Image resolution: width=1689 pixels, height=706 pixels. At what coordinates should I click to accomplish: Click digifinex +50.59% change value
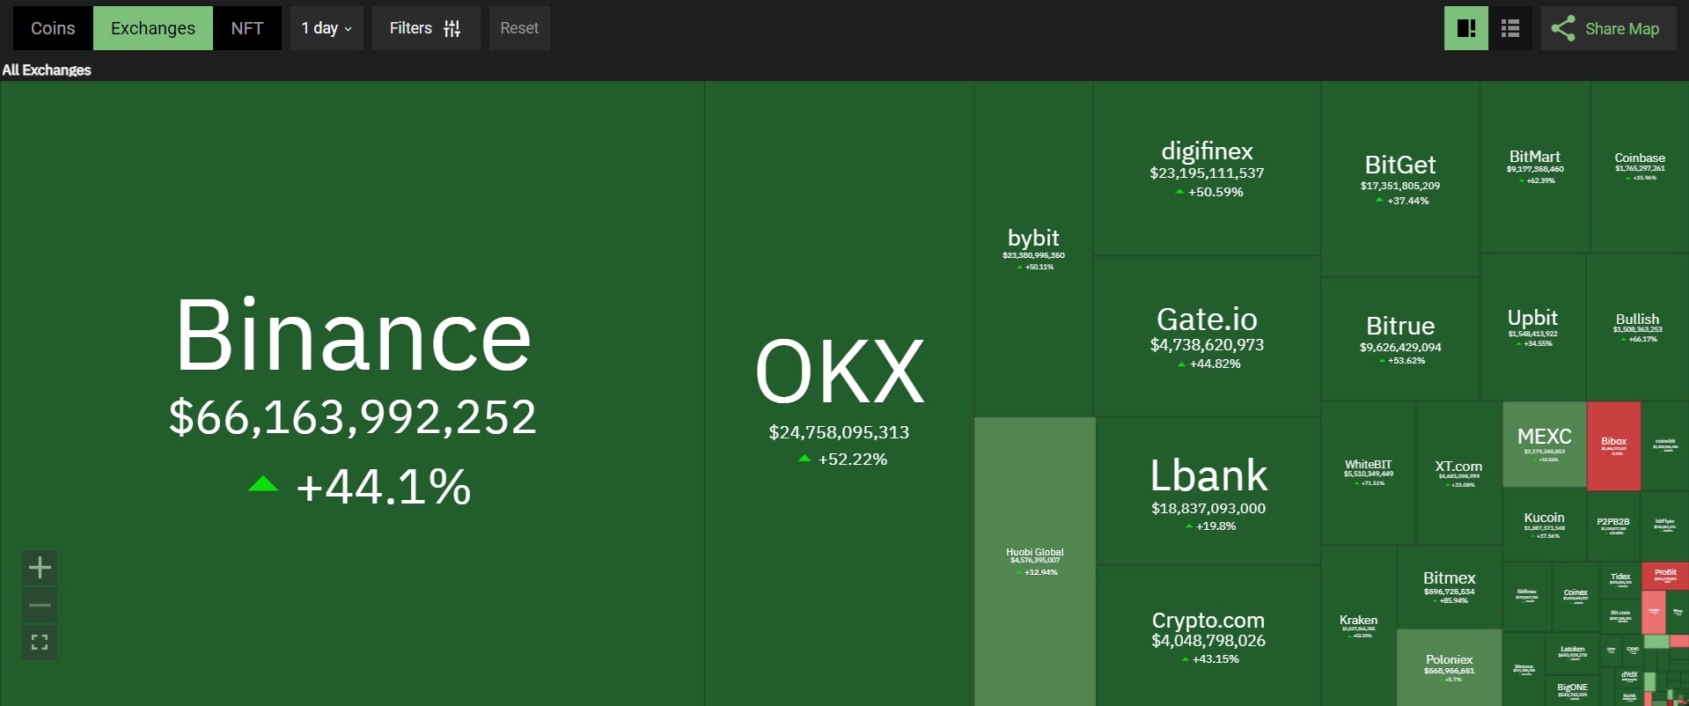tap(1215, 192)
